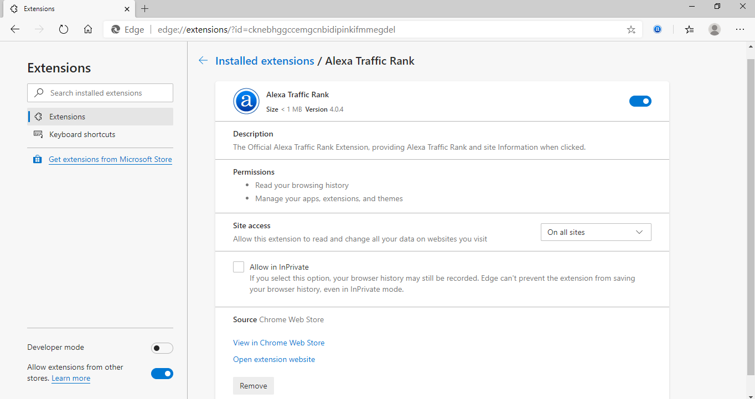Image resolution: width=755 pixels, height=399 pixels.
Task: Open Favorites list icon in toolbar
Action: 689,30
